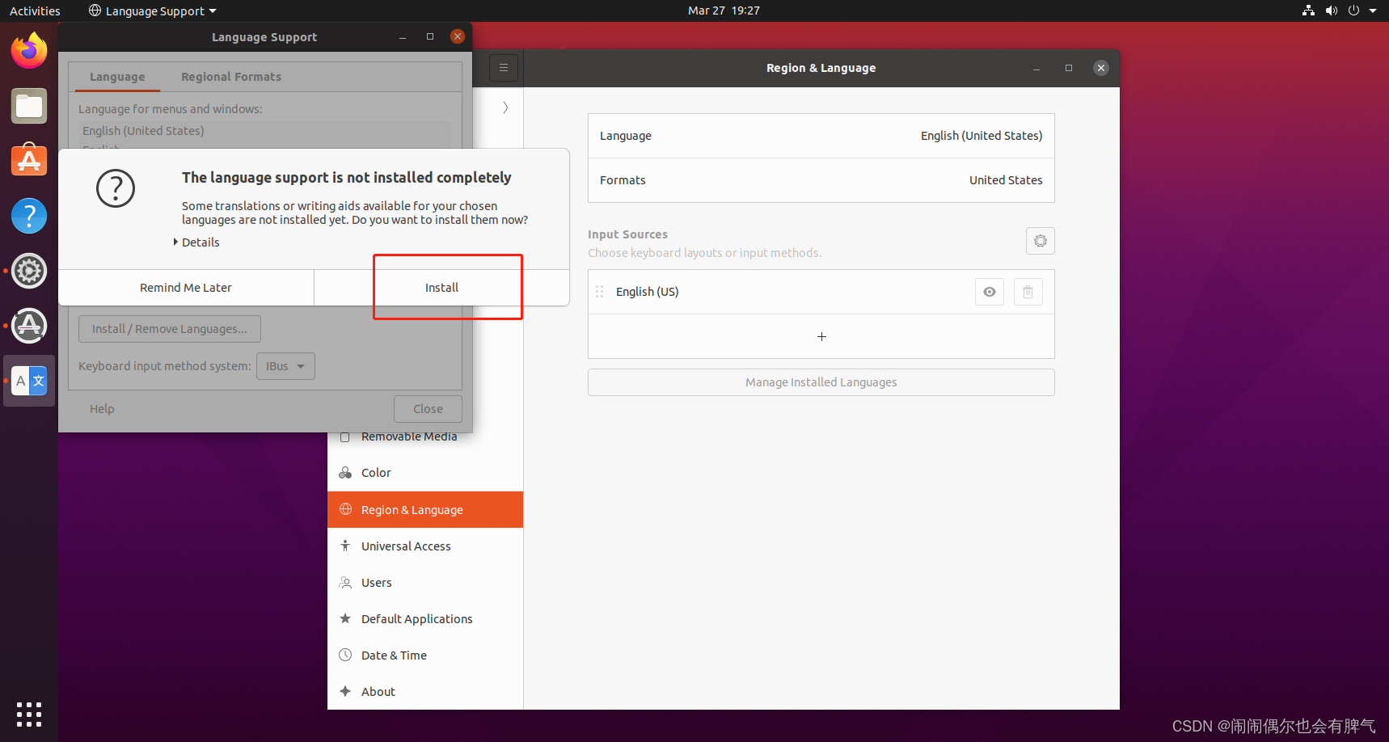
Task: Show Applications grid in the dock
Action: coord(29,715)
